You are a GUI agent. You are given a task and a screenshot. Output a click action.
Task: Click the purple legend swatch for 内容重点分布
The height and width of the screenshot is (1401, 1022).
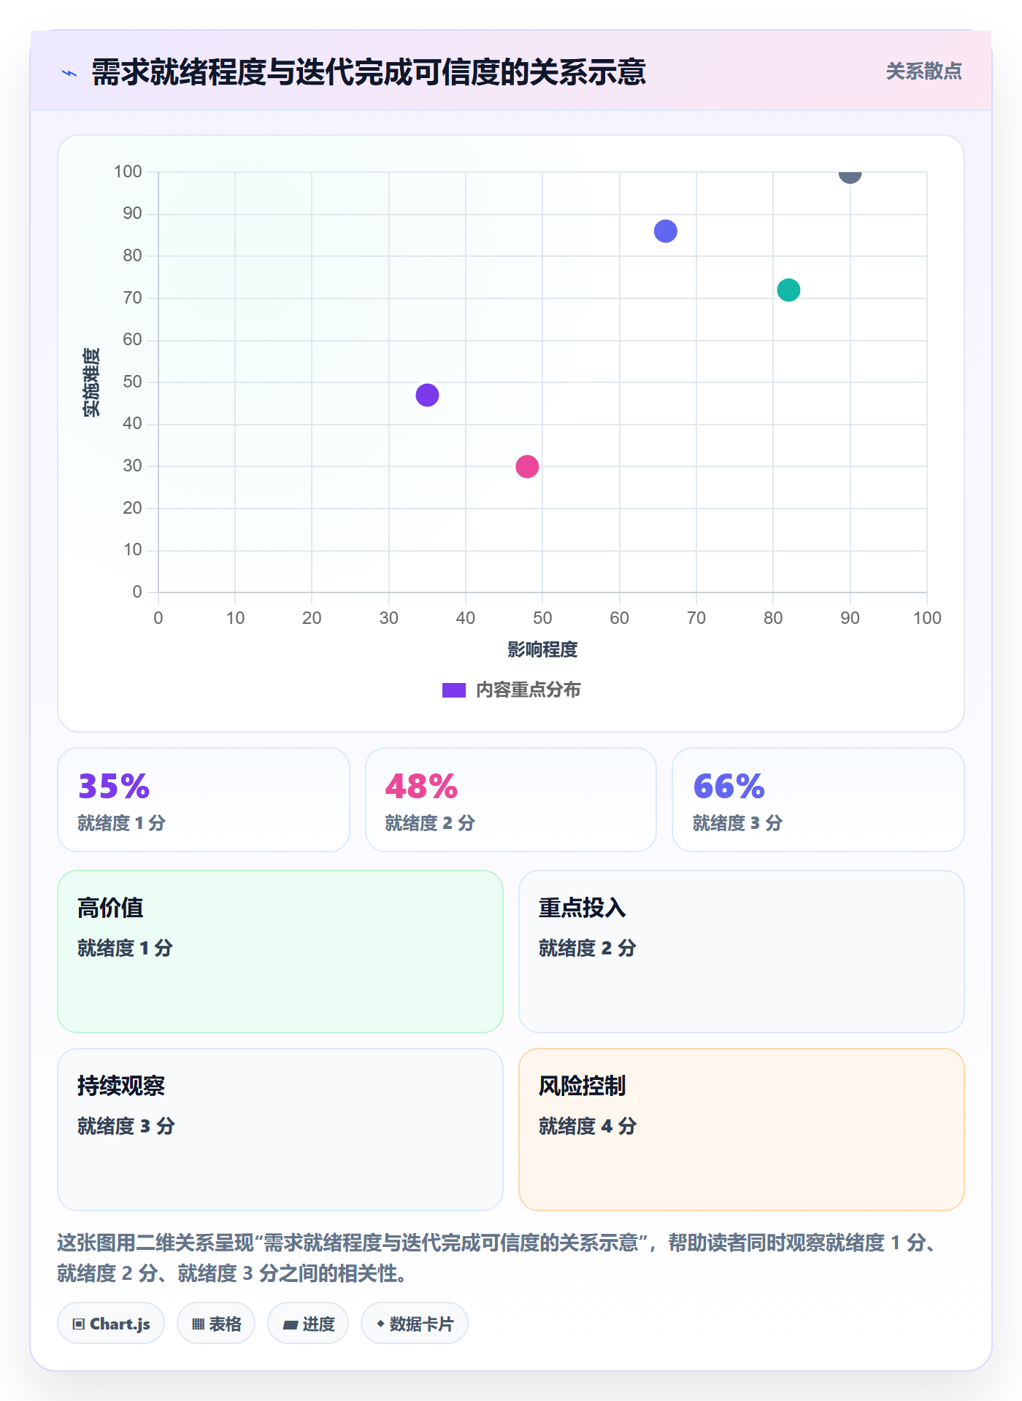454,690
